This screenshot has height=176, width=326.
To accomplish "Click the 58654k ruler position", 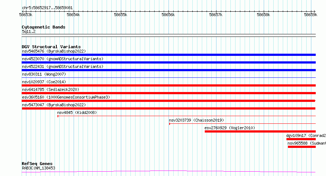I will click(x=73, y=15).
